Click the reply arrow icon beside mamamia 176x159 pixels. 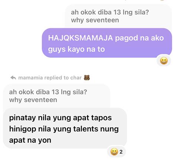click(x=13, y=78)
